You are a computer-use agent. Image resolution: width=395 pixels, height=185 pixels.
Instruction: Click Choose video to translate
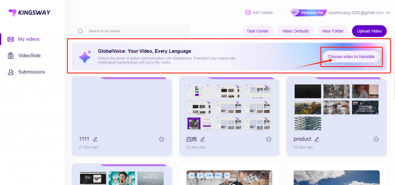tap(351, 57)
